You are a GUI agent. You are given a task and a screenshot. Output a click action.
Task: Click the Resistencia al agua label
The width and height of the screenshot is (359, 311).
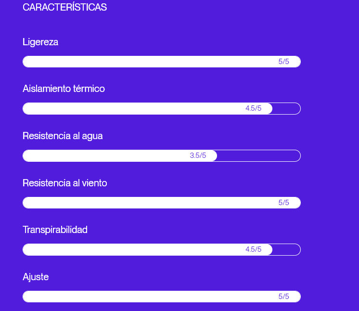63,136
